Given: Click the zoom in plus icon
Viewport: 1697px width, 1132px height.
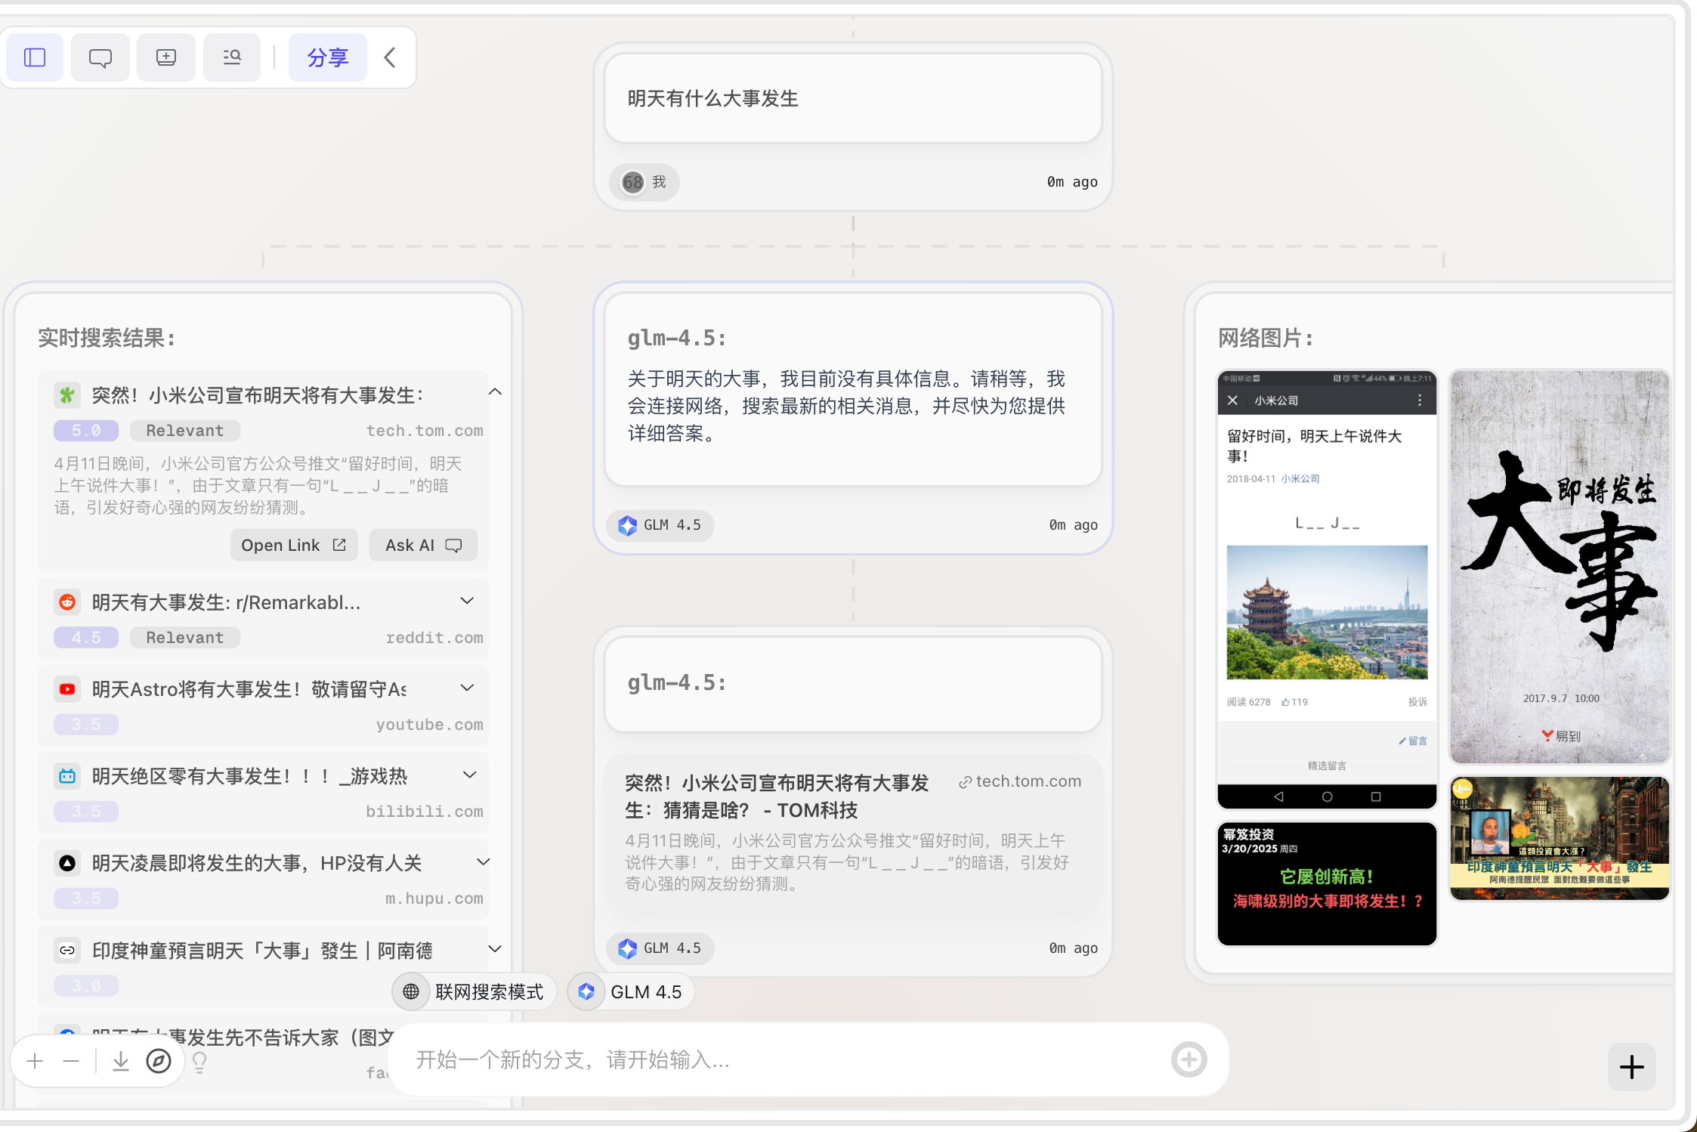Looking at the screenshot, I should 35,1061.
